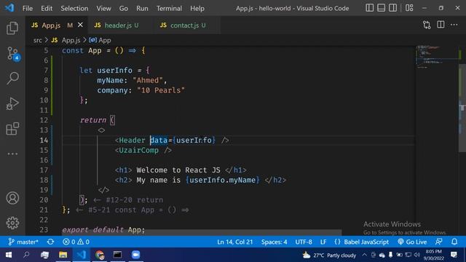The height and width of the screenshot is (262, 466).
Task: Click Go Live in status bar
Action: 412,242
